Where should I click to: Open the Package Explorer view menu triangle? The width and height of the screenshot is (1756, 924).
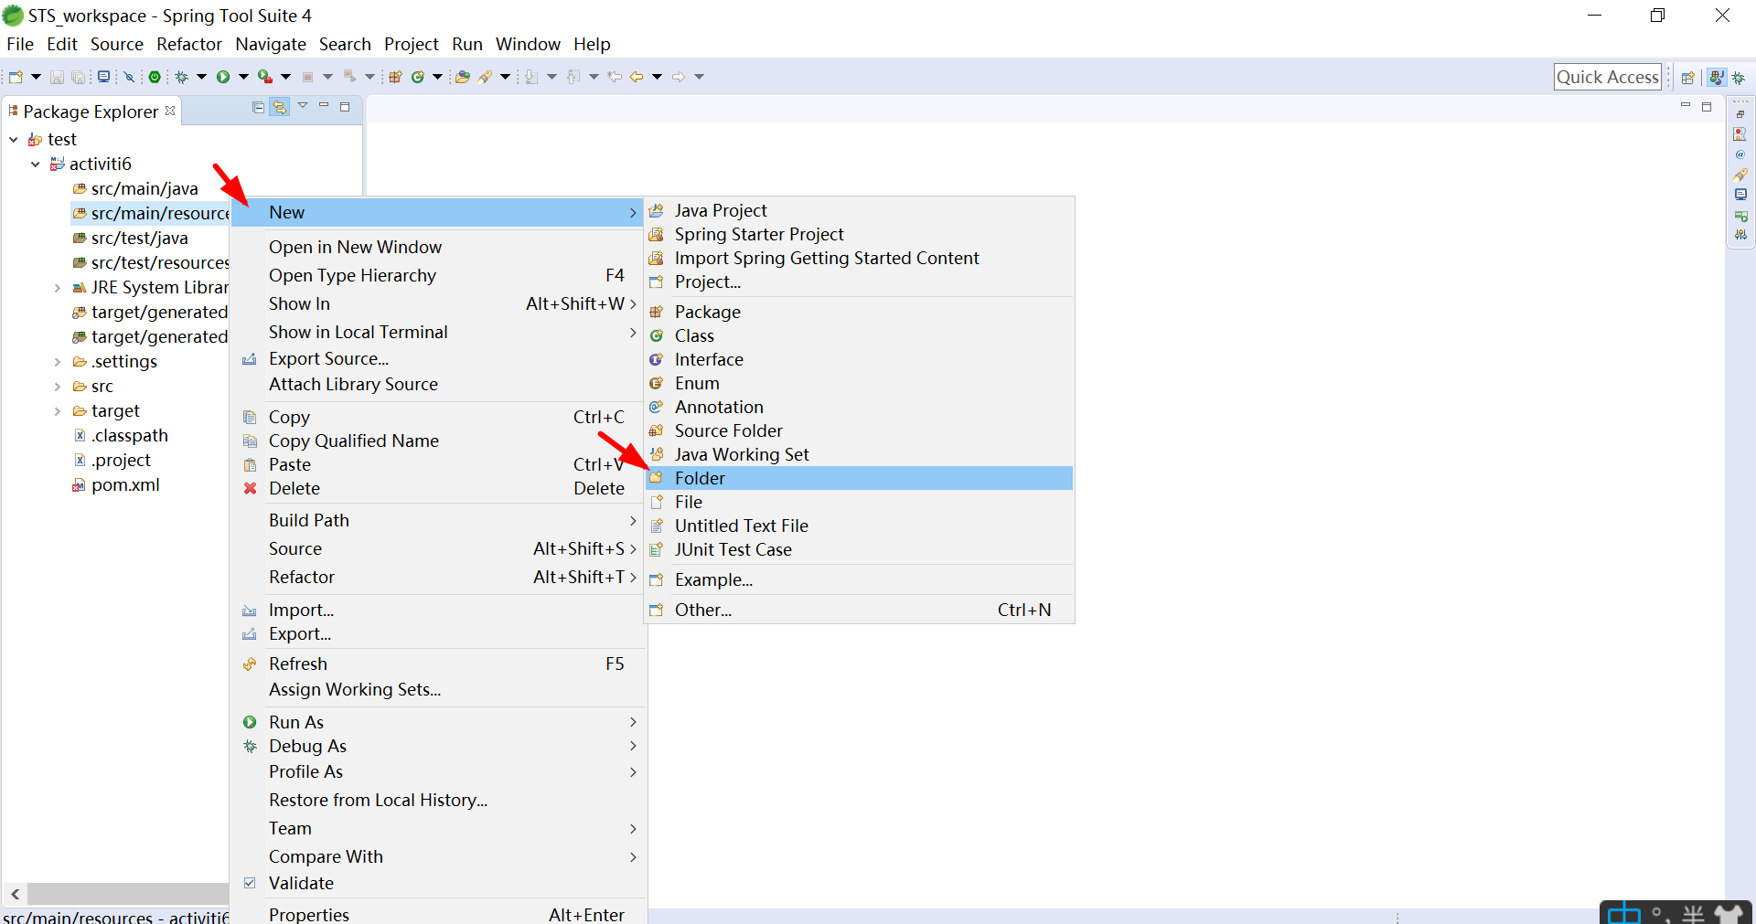pyautogui.click(x=303, y=106)
